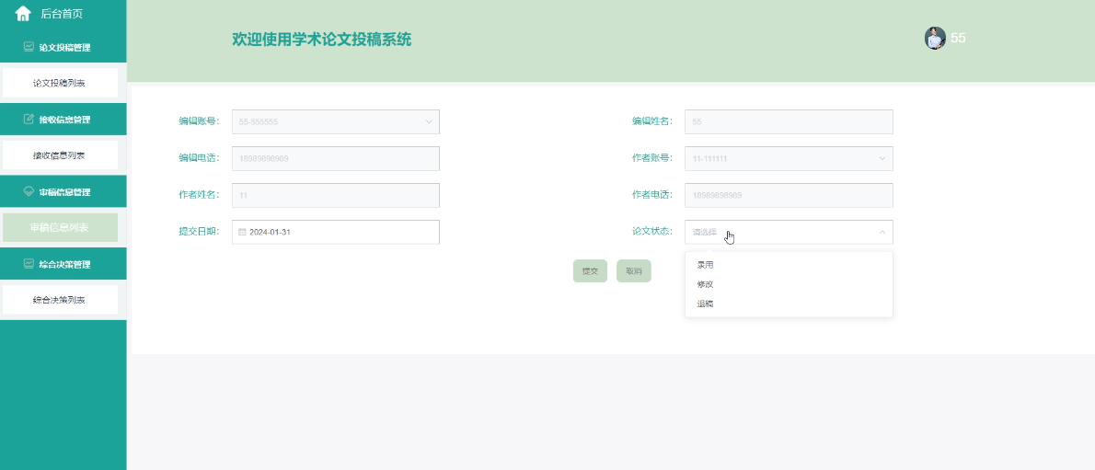Open the 接收信息列表 sidebar item

click(x=60, y=155)
